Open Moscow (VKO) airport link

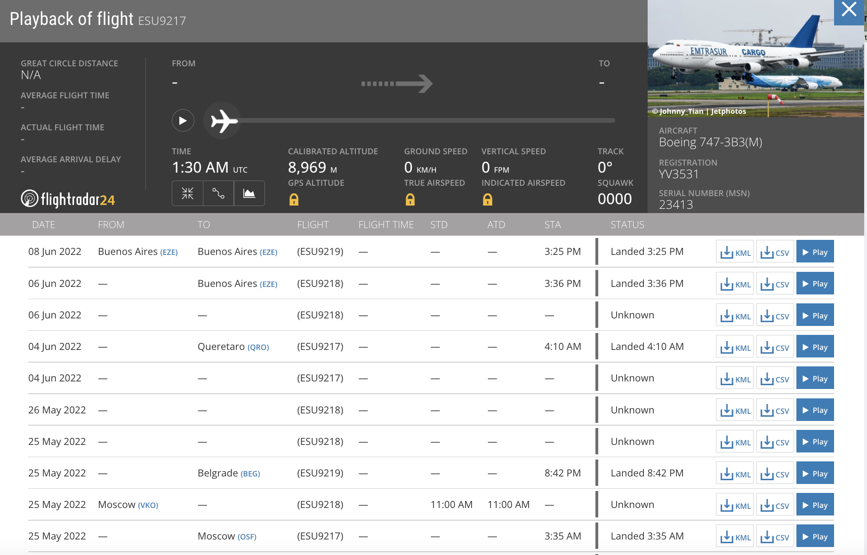(148, 505)
